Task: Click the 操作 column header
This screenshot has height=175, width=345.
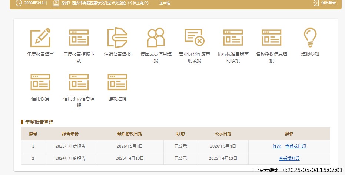Action: pyautogui.click(x=289, y=134)
